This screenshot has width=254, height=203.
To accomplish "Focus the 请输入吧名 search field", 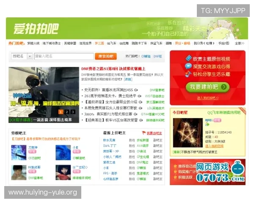I will tap(64, 56).
